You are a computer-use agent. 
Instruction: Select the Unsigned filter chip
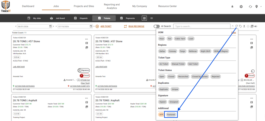click(x=174, y=102)
